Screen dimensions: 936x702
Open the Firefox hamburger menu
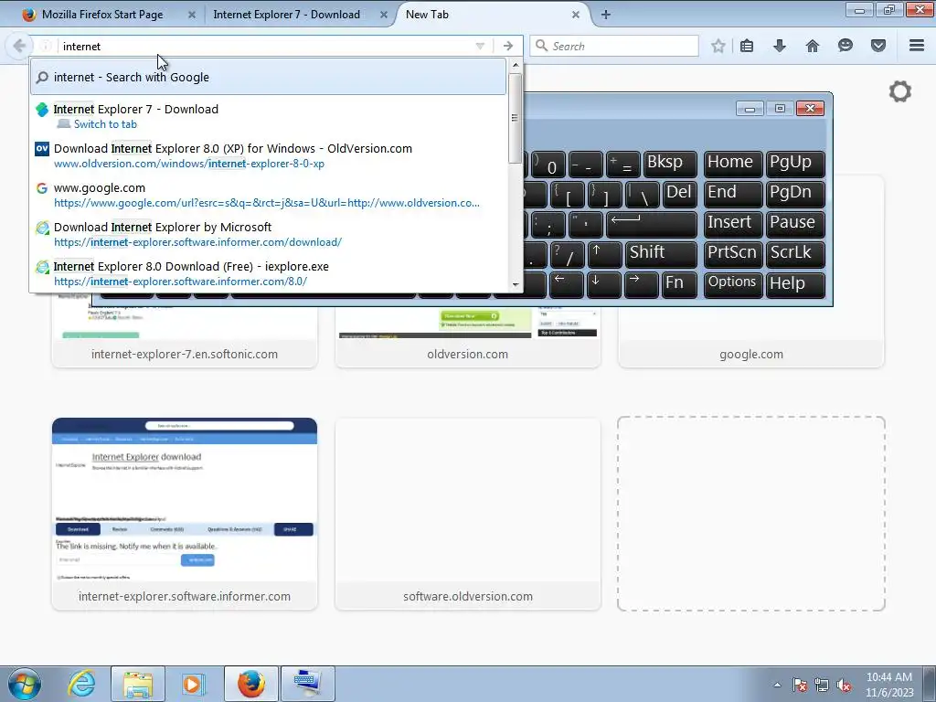[917, 46]
